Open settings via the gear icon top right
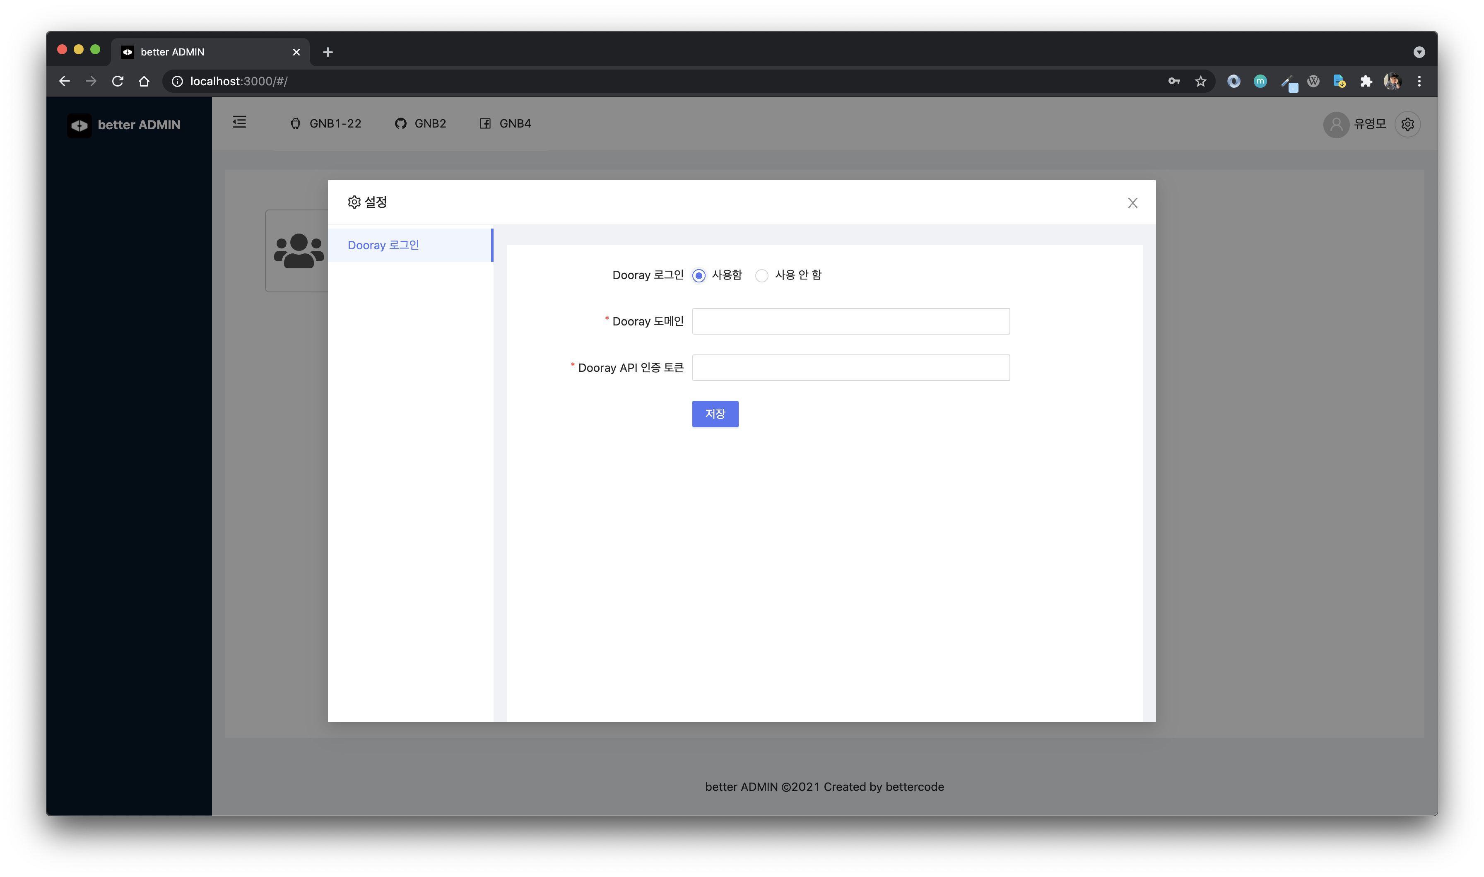The image size is (1484, 877). [x=1408, y=124]
